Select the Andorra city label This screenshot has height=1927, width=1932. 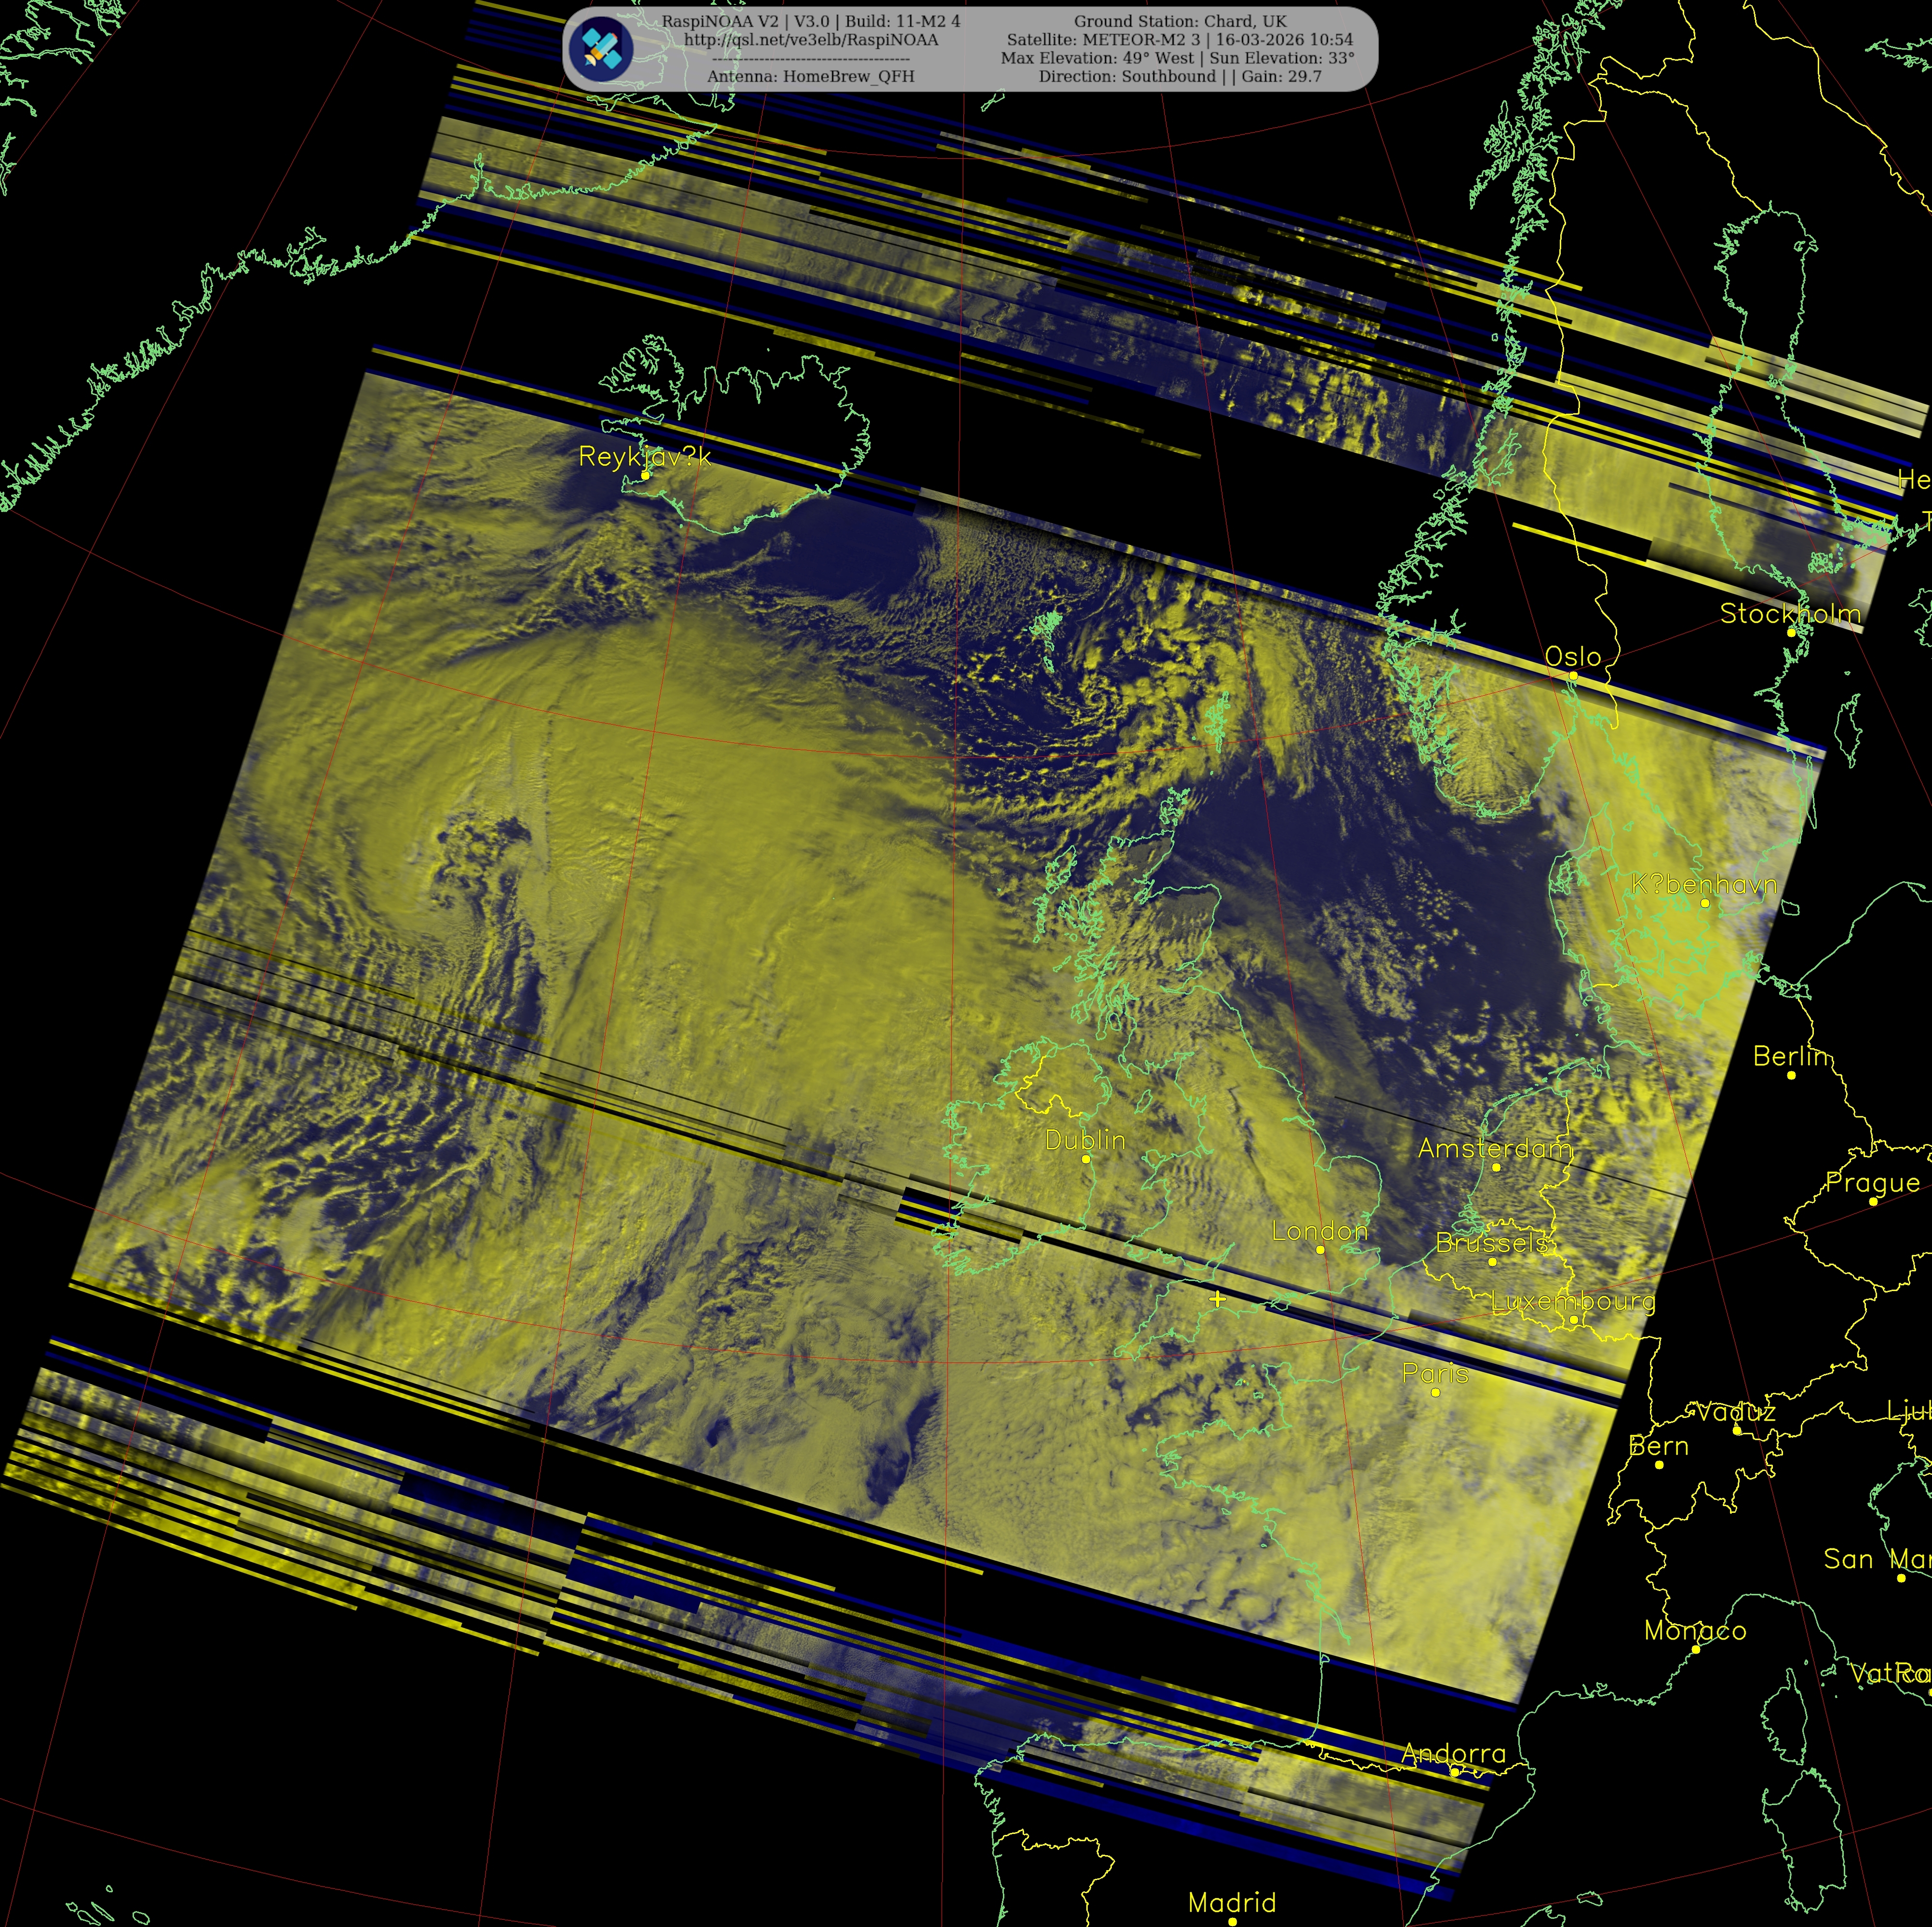1453,1753
